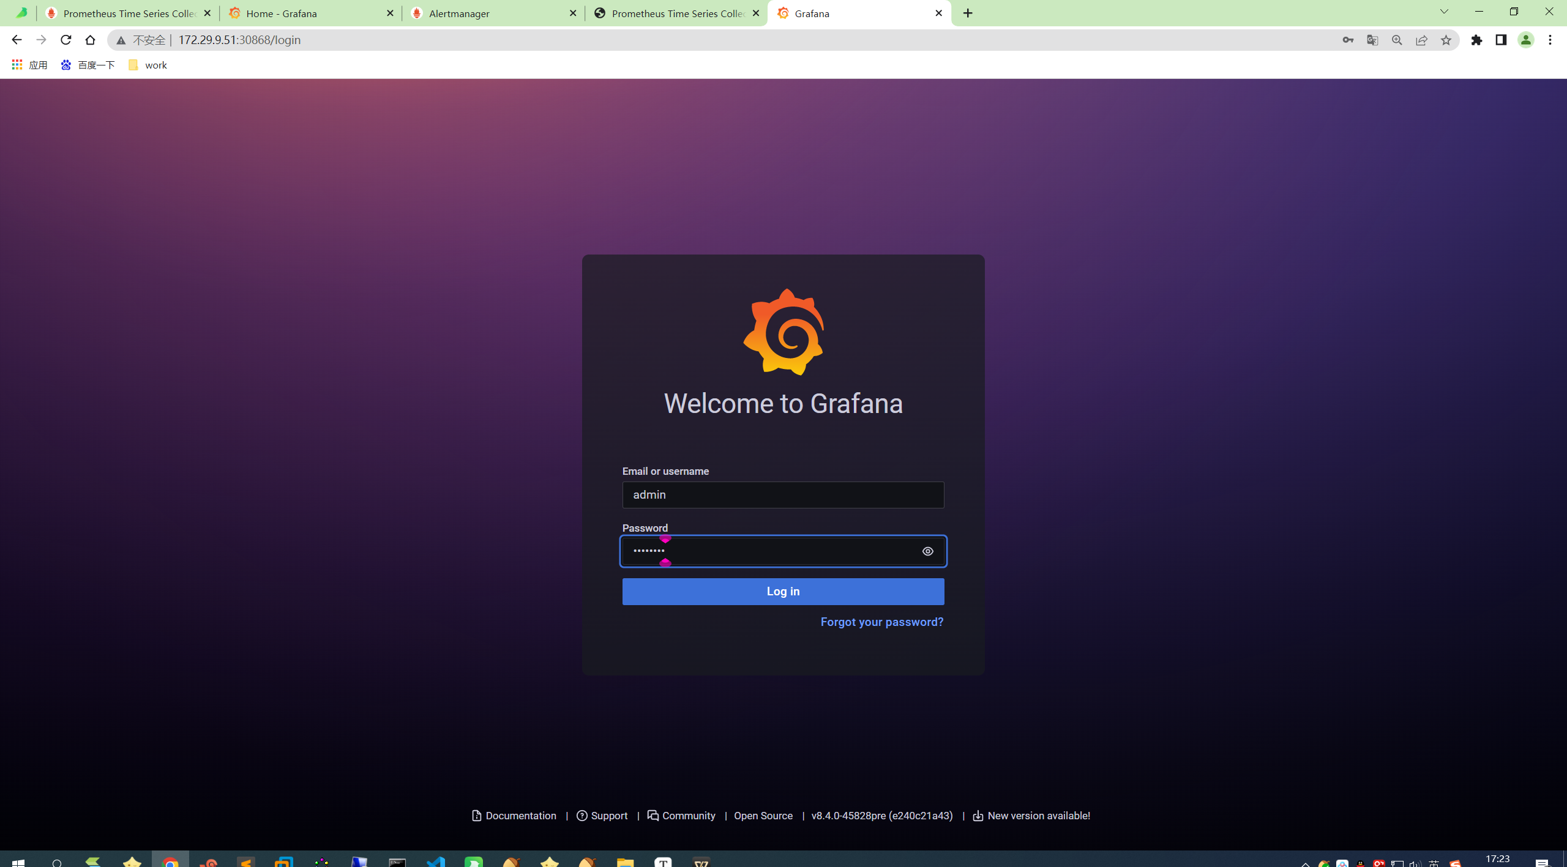Viewport: 1567px width, 867px height.
Task: Open the Chrome profile avatar
Action: point(1525,40)
